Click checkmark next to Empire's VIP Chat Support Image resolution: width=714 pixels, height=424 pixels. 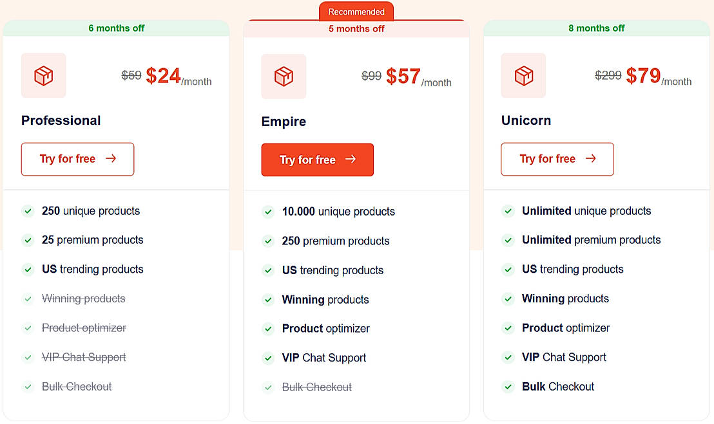(x=268, y=358)
